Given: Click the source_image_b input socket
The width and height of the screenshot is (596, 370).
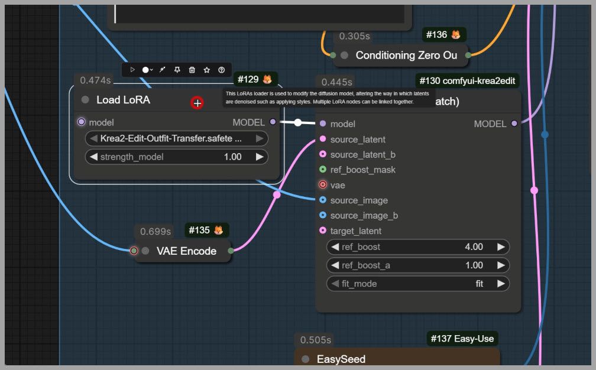Looking at the screenshot, I should pos(323,215).
